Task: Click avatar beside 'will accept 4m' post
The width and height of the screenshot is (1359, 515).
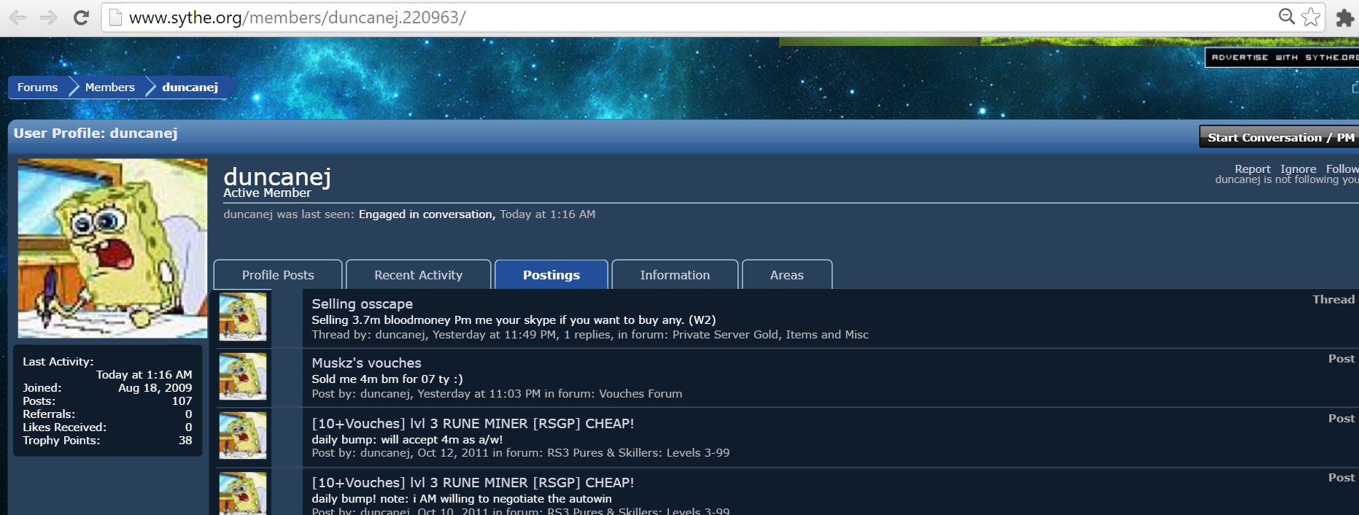Action: (x=243, y=435)
